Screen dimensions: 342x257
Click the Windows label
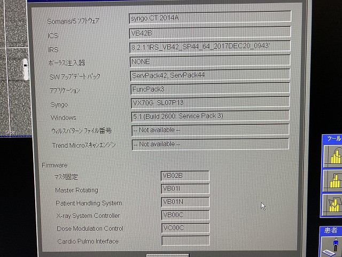[x=64, y=118]
